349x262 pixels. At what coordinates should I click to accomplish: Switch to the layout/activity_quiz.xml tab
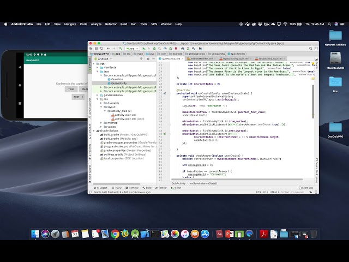coord(235,58)
